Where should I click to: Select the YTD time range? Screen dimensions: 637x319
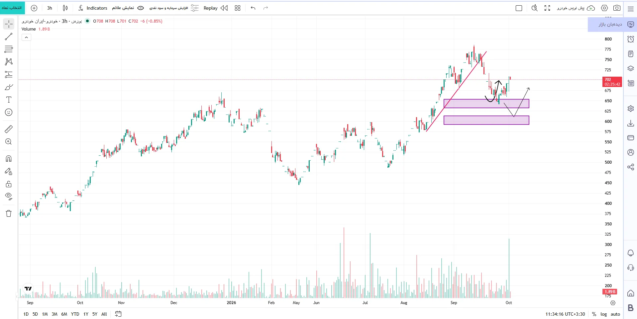click(x=75, y=314)
